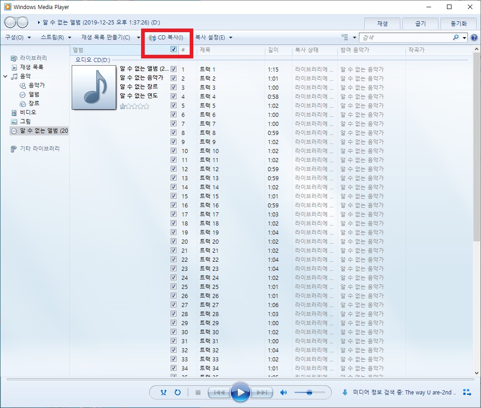Expand the search options dropdown arrow
481x408 pixels.
tap(464, 38)
